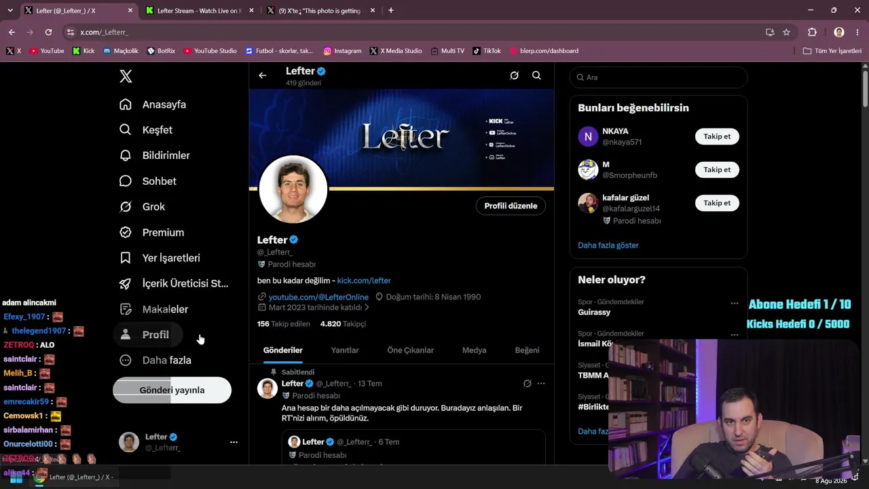
Task: Reload the page
Action: [x=48, y=32]
